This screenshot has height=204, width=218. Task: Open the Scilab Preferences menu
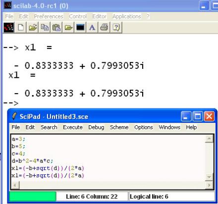(x=49, y=16)
